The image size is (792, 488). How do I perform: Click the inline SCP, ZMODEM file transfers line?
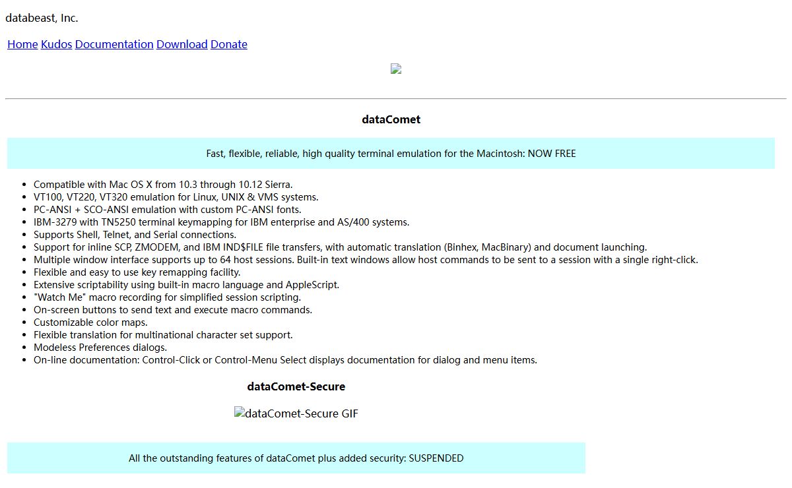[x=341, y=247]
